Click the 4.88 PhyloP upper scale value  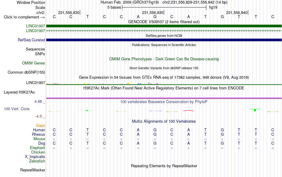pyautogui.click(x=38, y=102)
